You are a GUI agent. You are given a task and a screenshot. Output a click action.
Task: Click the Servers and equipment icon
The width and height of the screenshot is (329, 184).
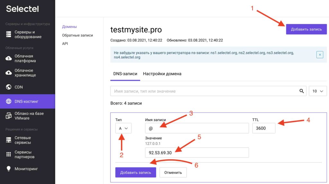point(9,34)
